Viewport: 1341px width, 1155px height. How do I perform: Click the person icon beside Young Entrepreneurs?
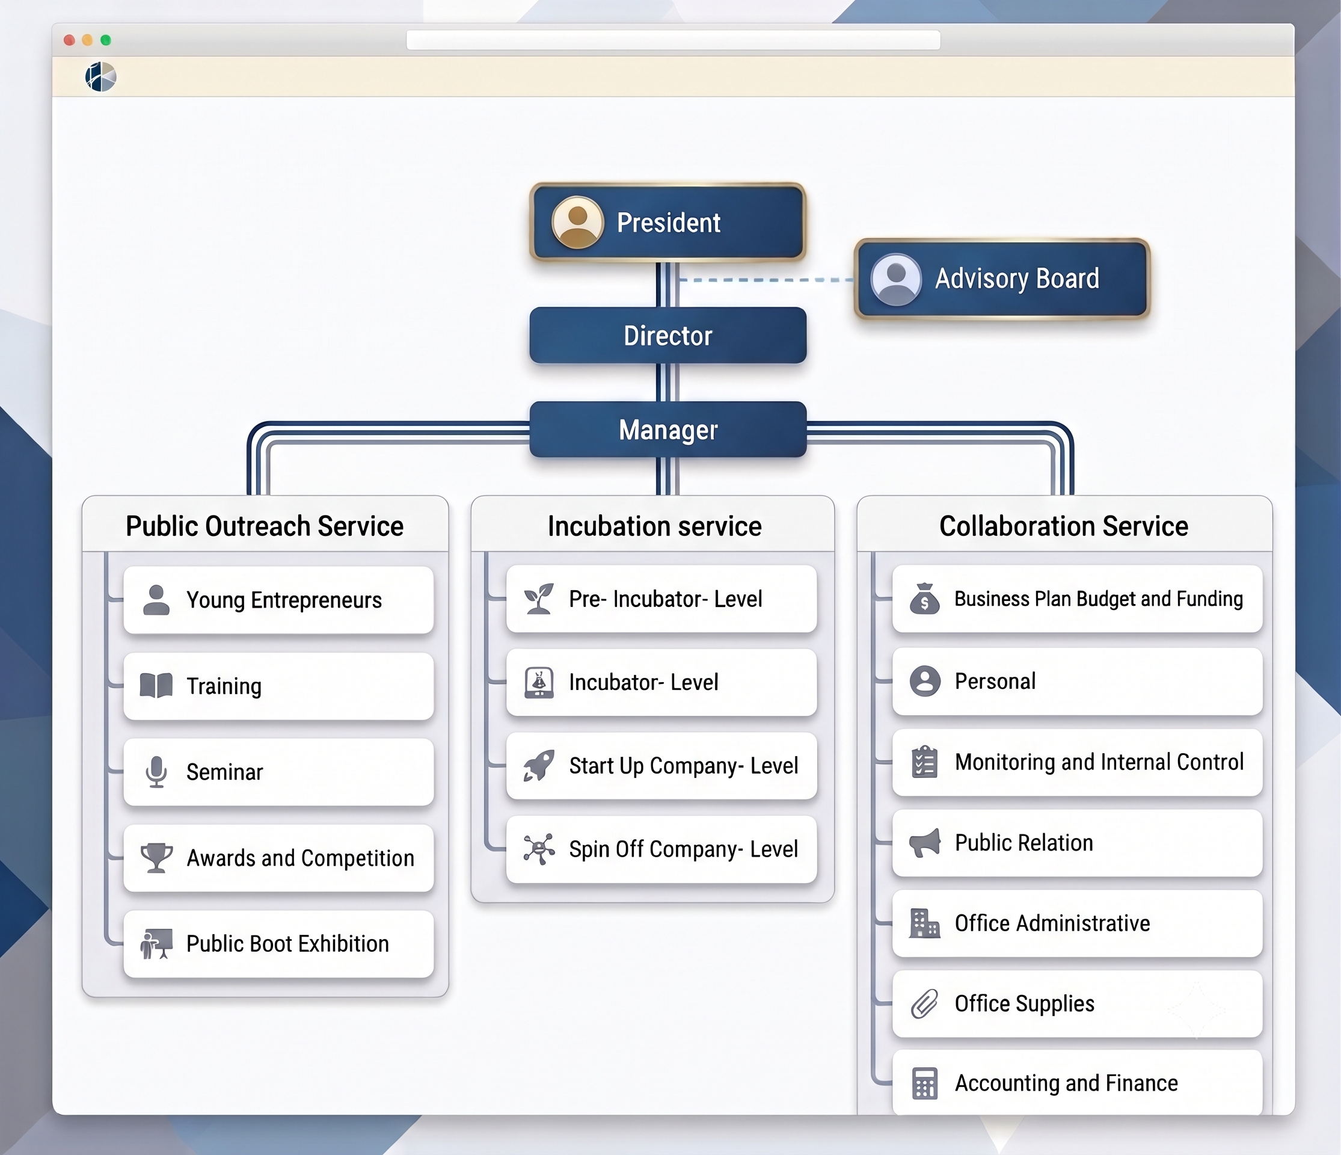point(156,600)
